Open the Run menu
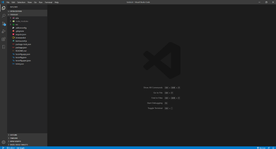Viewport: 276px width, 149px height. [41, 2]
